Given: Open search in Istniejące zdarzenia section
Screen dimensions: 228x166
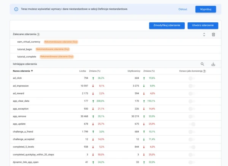Looking at the screenshot, I should 202,64.
